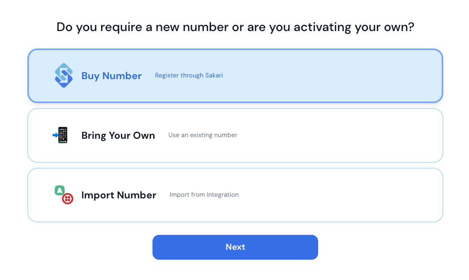Screen dimensions: 469x280
Task: Click the 'Bring Your Own' title text
Action: pyautogui.click(x=118, y=135)
